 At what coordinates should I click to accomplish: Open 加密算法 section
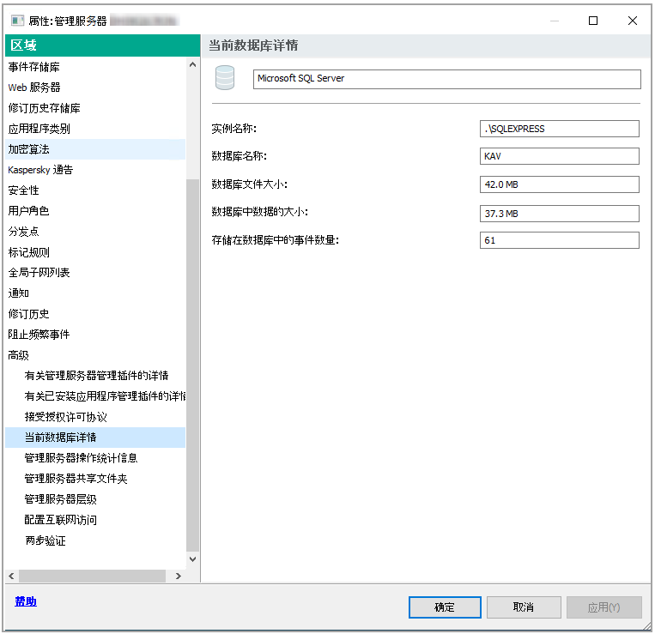[95, 149]
